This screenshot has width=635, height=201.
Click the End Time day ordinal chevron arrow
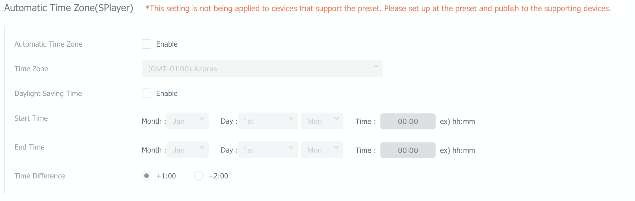291,147
